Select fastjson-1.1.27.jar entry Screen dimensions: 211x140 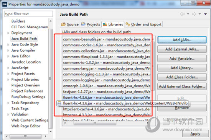[106, 91]
